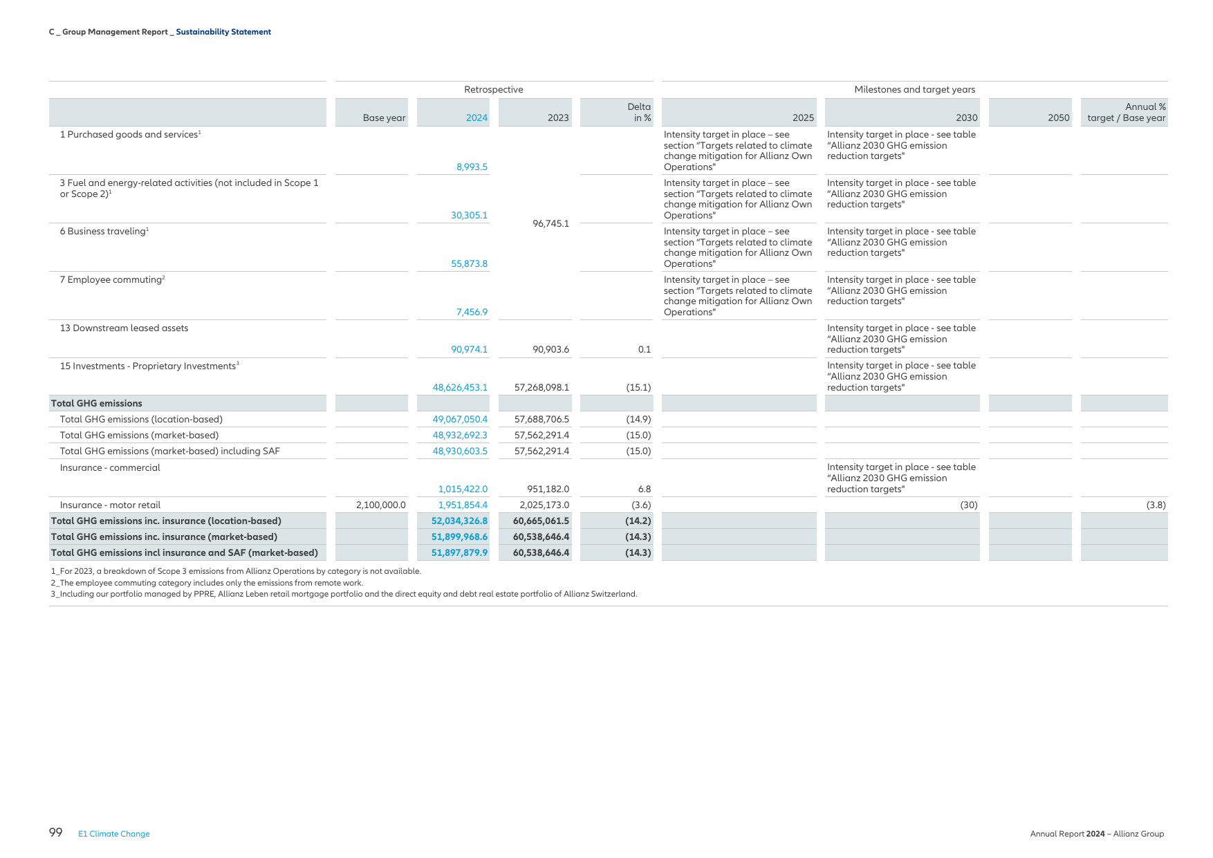Click the value 7,456.9
This screenshot has height=858, width=1213.
472,312
